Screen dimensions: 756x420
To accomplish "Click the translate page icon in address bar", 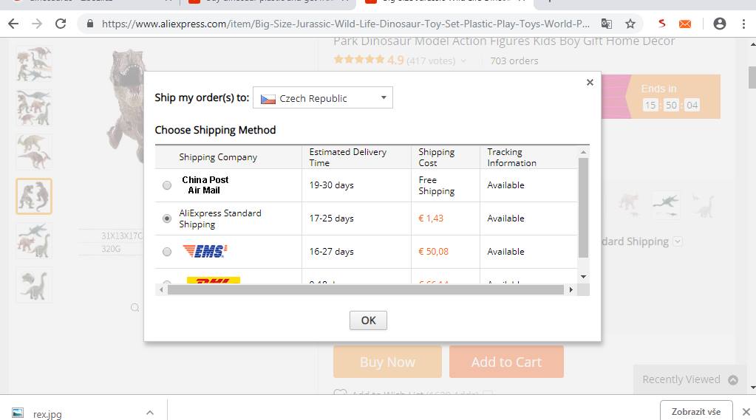I will pyautogui.click(x=606, y=24).
